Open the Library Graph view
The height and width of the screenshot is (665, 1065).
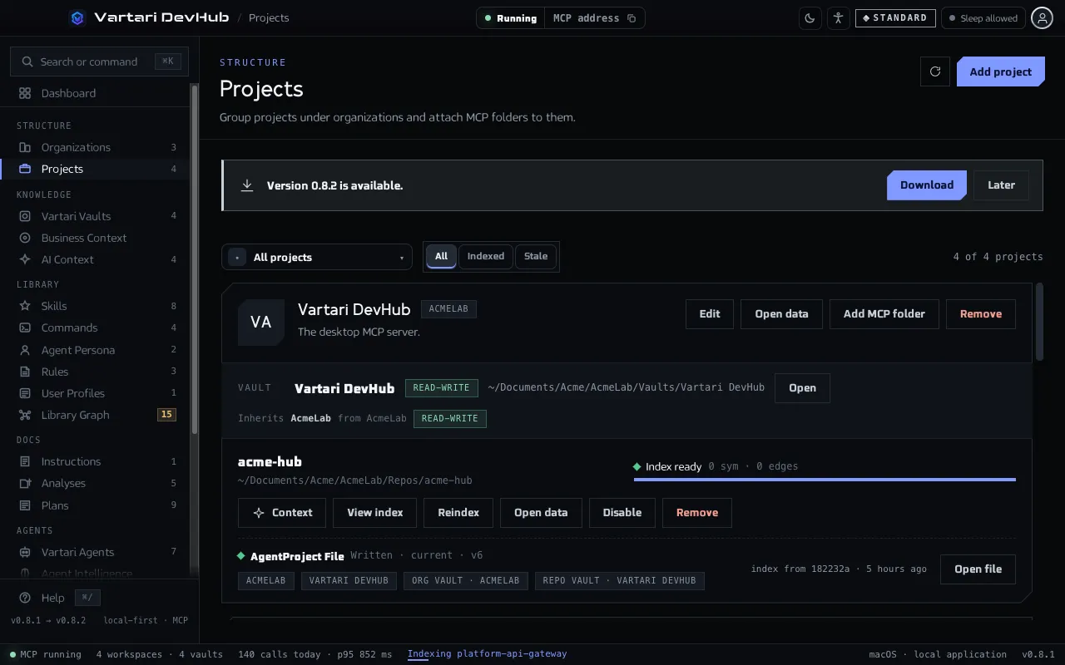coord(96,415)
